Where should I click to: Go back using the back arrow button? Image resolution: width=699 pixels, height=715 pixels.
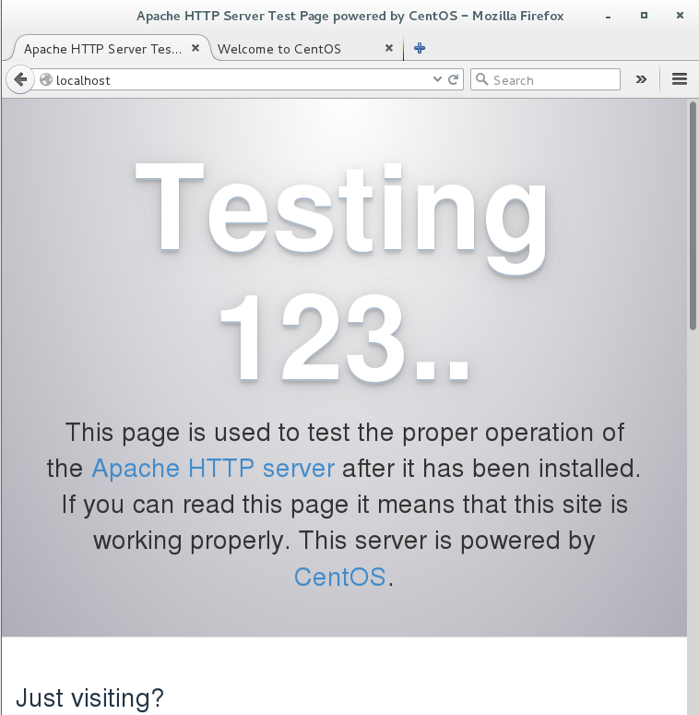(20, 79)
